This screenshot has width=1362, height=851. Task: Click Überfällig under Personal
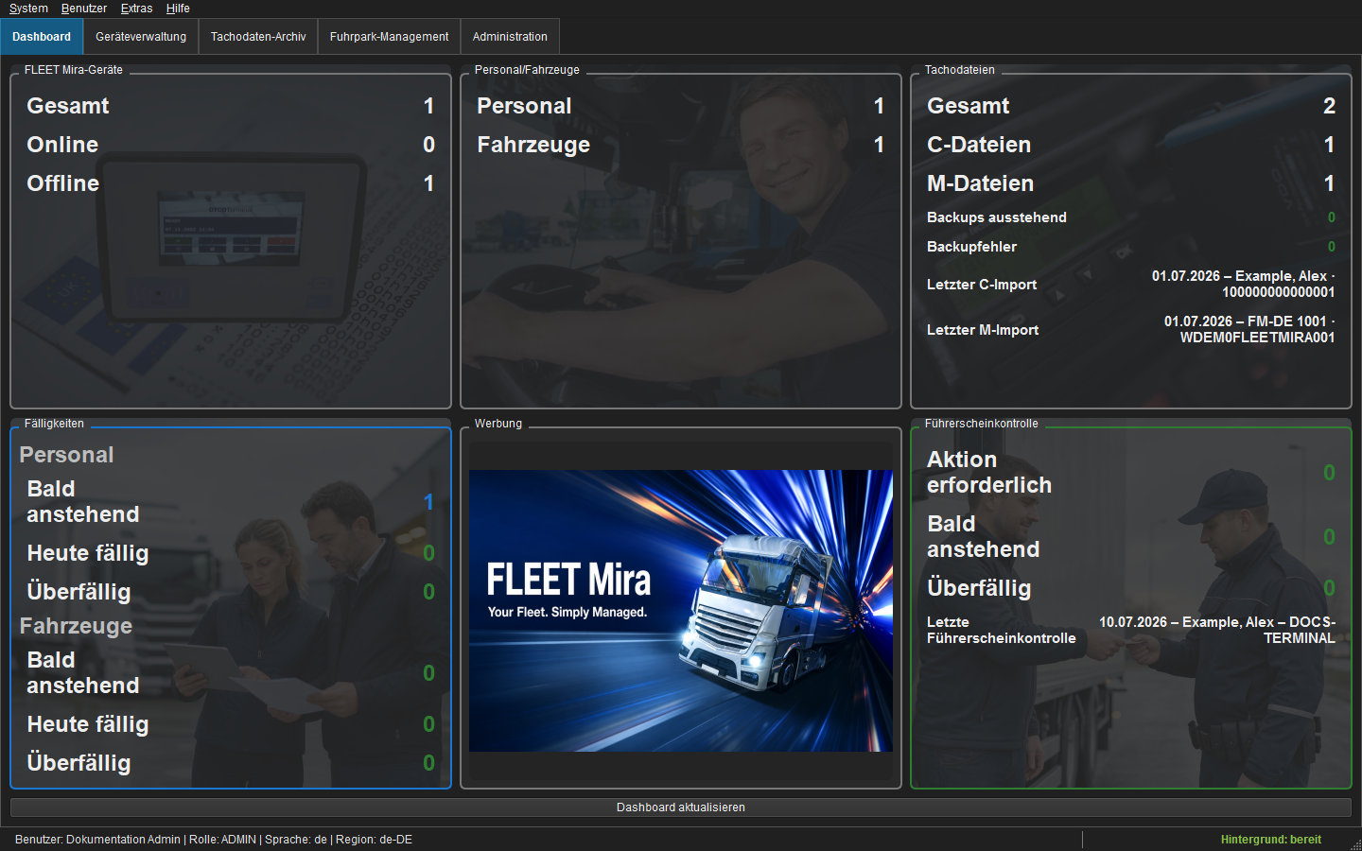(x=231, y=592)
